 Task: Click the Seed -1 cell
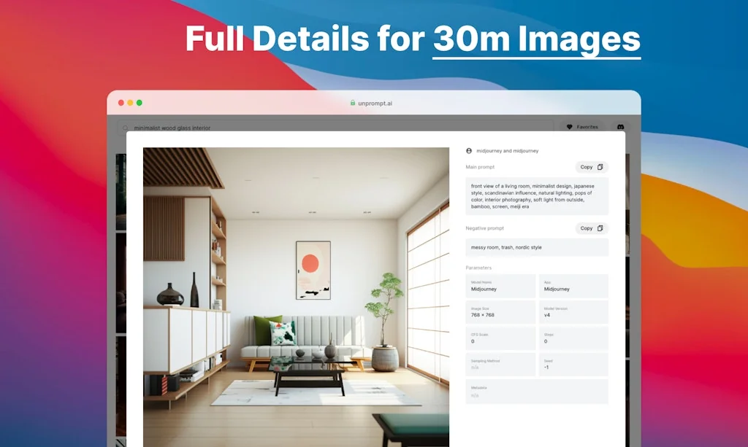pos(573,365)
